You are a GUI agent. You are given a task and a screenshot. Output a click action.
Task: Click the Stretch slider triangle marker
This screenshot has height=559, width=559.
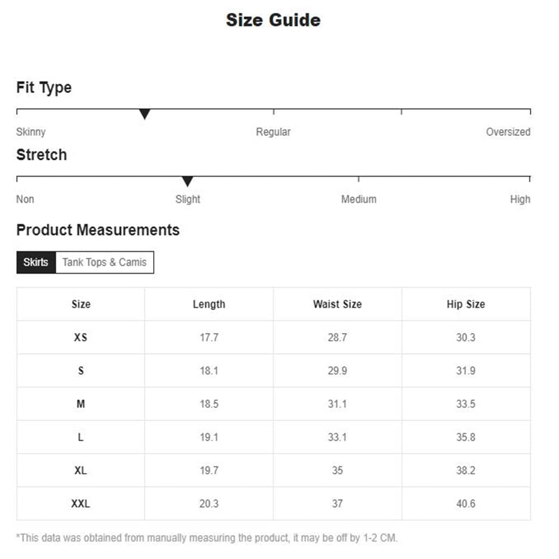click(188, 182)
